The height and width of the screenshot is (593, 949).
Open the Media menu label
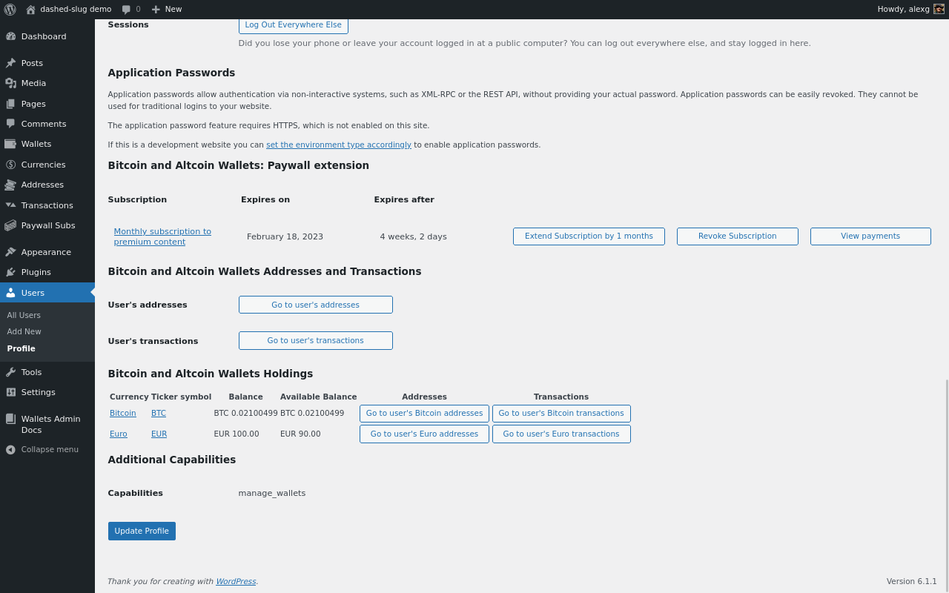pyautogui.click(x=33, y=83)
